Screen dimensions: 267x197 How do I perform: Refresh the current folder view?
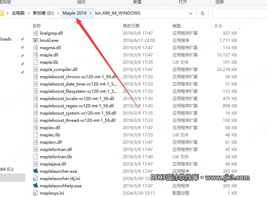(x=202, y=13)
